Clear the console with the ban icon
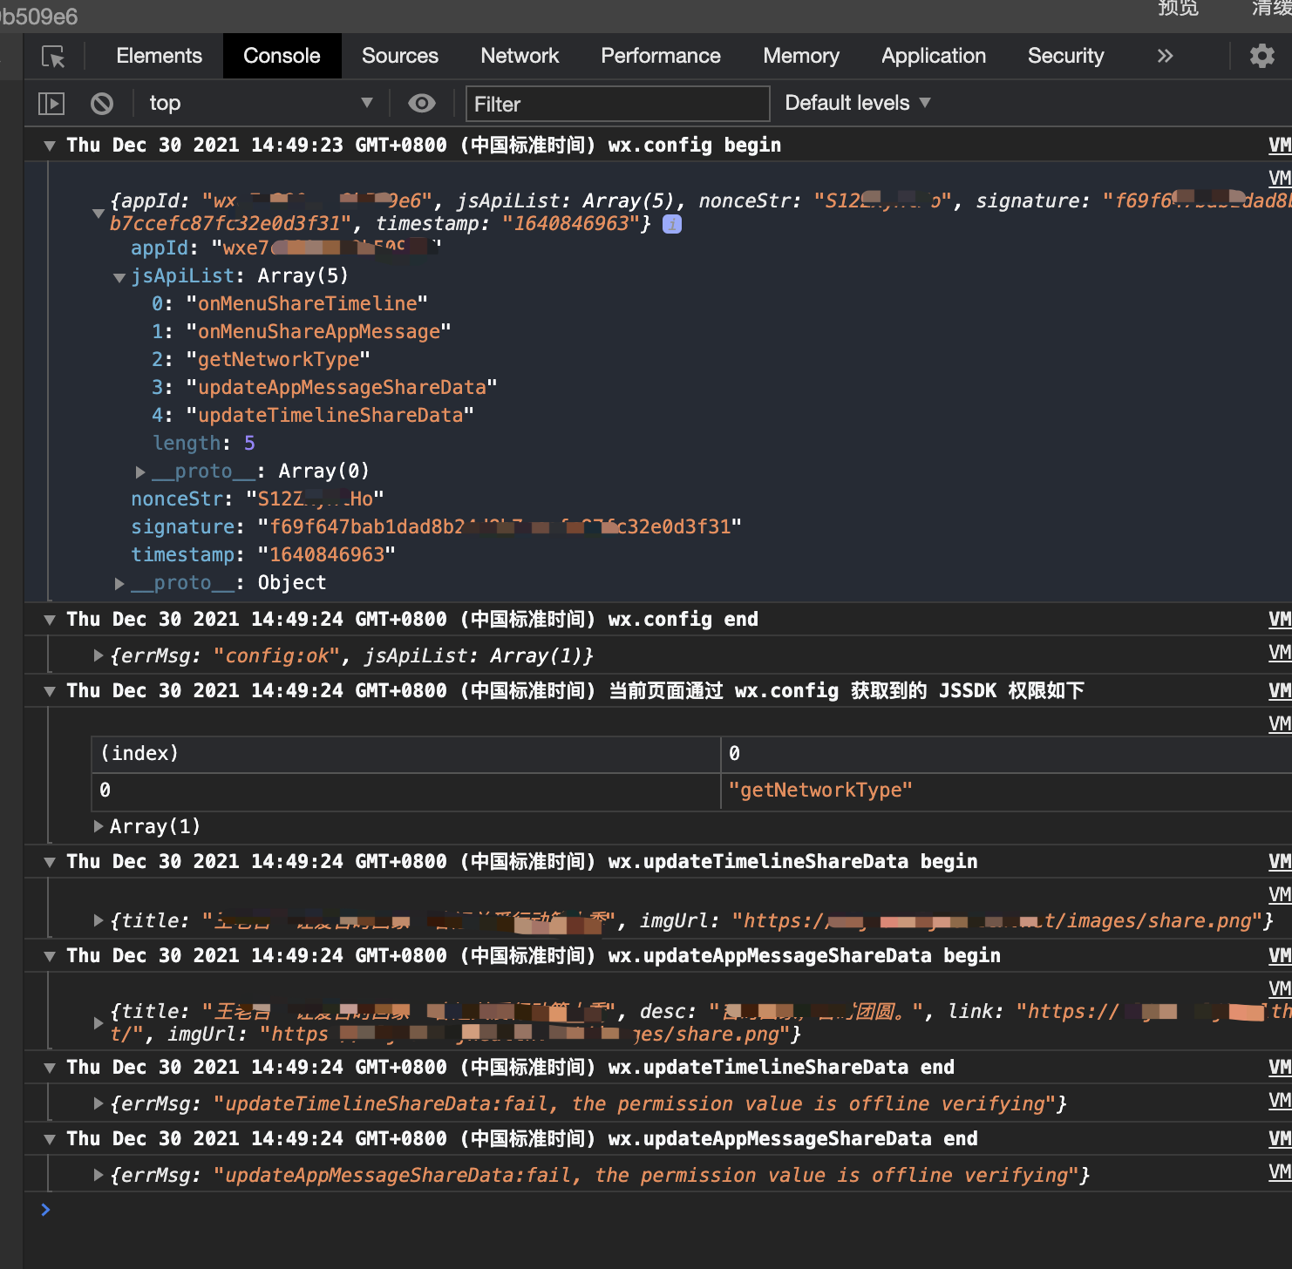 point(102,104)
